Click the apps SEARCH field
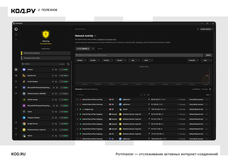Image resolution: width=228 pixels, height=162 pixels. [x=43, y=64]
